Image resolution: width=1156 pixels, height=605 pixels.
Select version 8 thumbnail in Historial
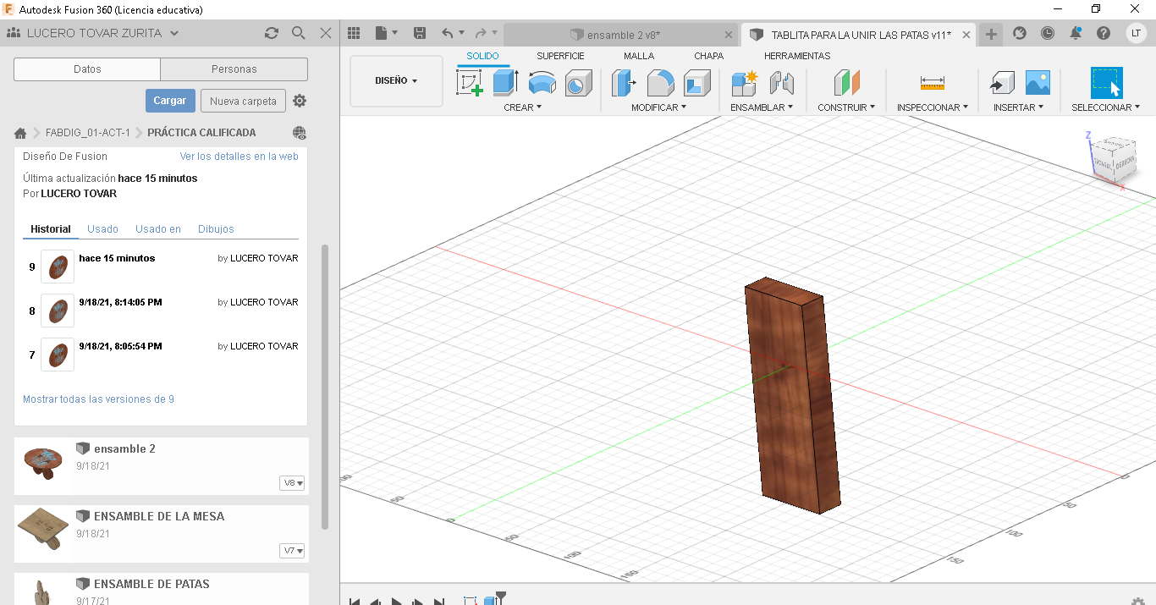[x=58, y=311]
